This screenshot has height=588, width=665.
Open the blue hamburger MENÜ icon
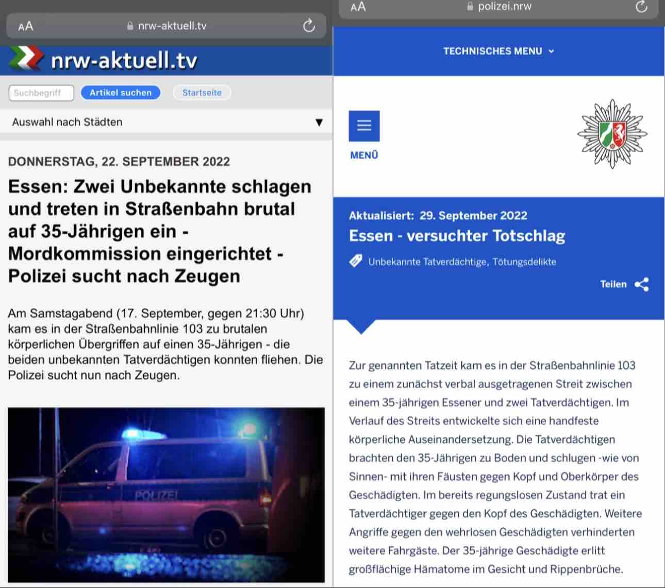(x=364, y=126)
